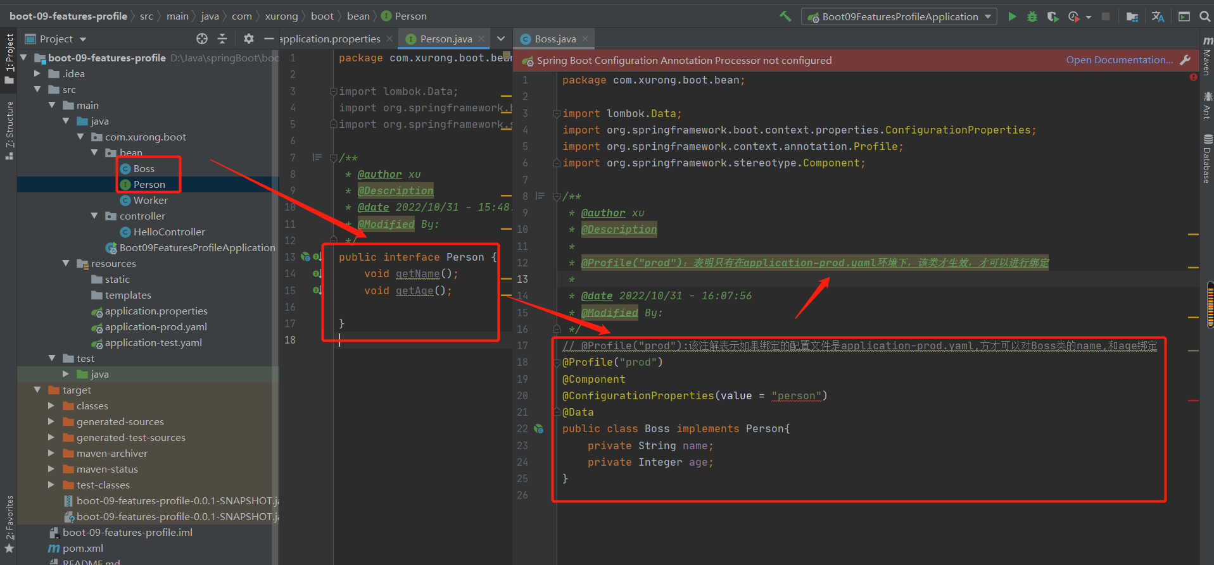Click the Select Opened File target icon
The height and width of the screenshot is (565, 1214).
pyautogui.click(x=202, y=39)
